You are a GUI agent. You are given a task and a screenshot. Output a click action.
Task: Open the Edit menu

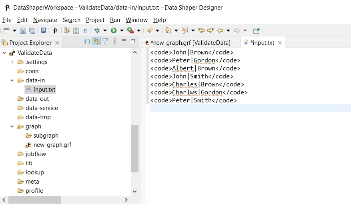pyautogui.click(x=22, y=20)
